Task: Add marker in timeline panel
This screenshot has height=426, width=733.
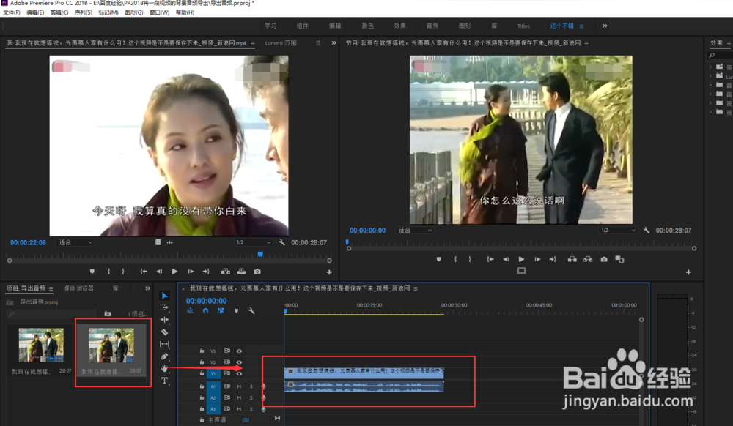Action: (237, 311)
